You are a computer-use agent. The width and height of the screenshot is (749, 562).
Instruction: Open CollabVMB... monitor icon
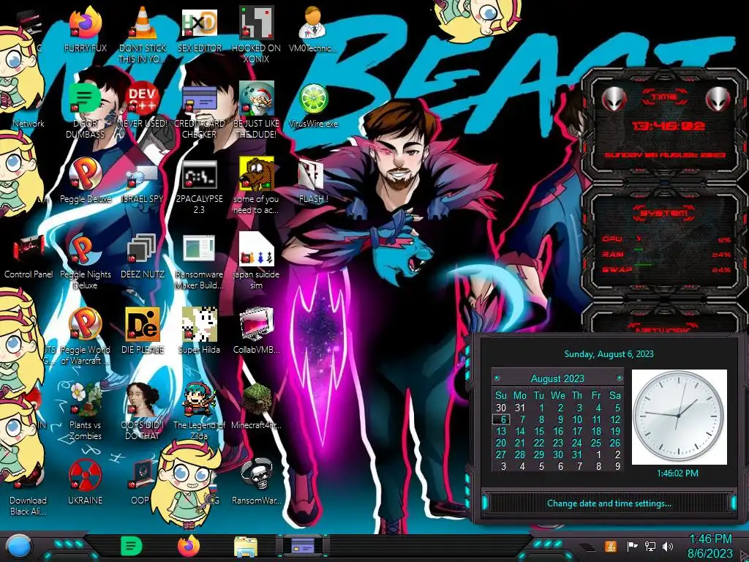(x=256, y=326)
